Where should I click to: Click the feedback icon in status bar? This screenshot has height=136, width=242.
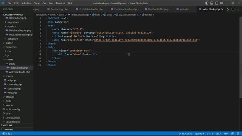pos(232,133)
